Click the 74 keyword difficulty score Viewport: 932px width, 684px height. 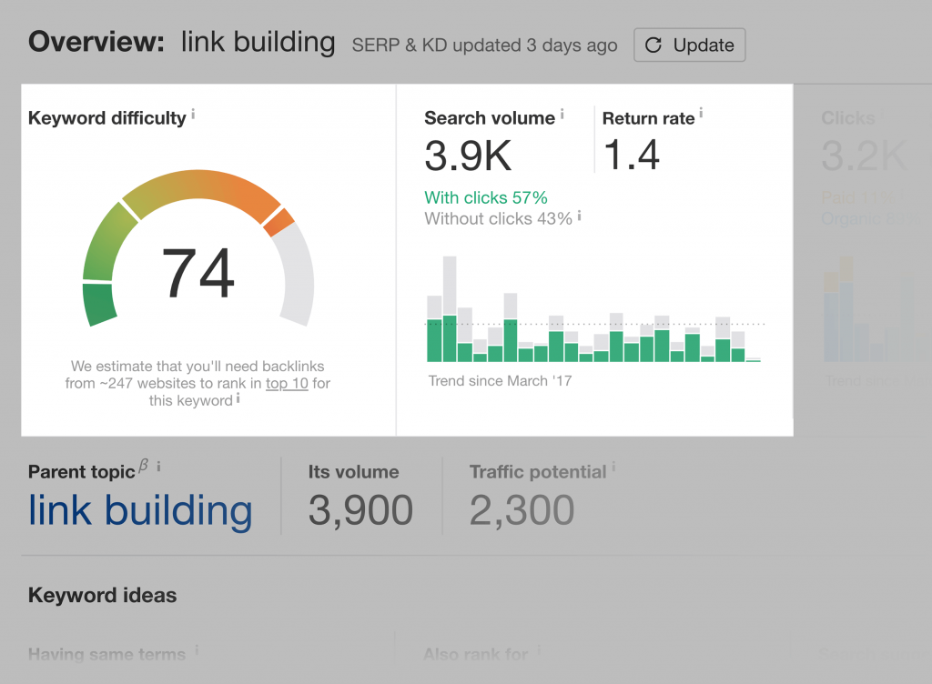[198, 274]
